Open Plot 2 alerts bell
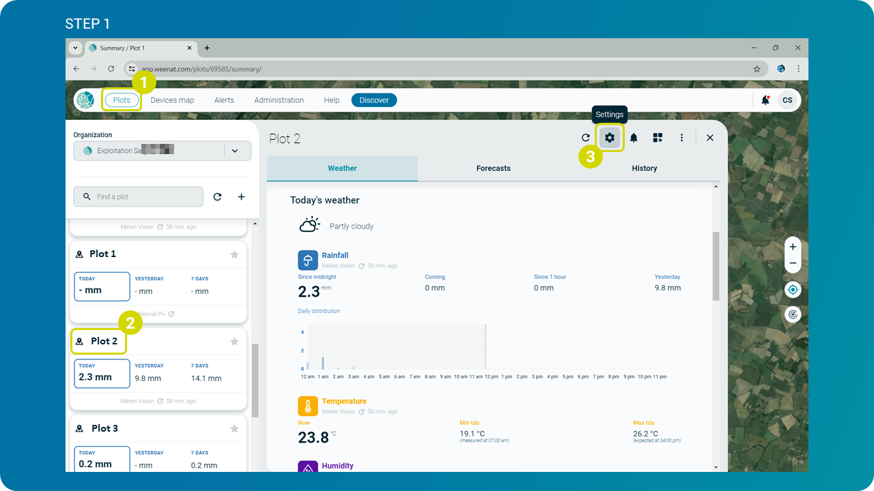This screenshot has width=874, height=491. tap(634, 138)
